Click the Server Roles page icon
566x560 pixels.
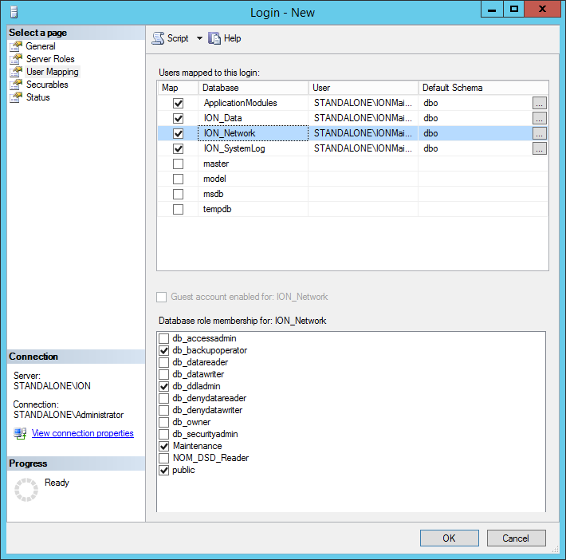(16, 59)
